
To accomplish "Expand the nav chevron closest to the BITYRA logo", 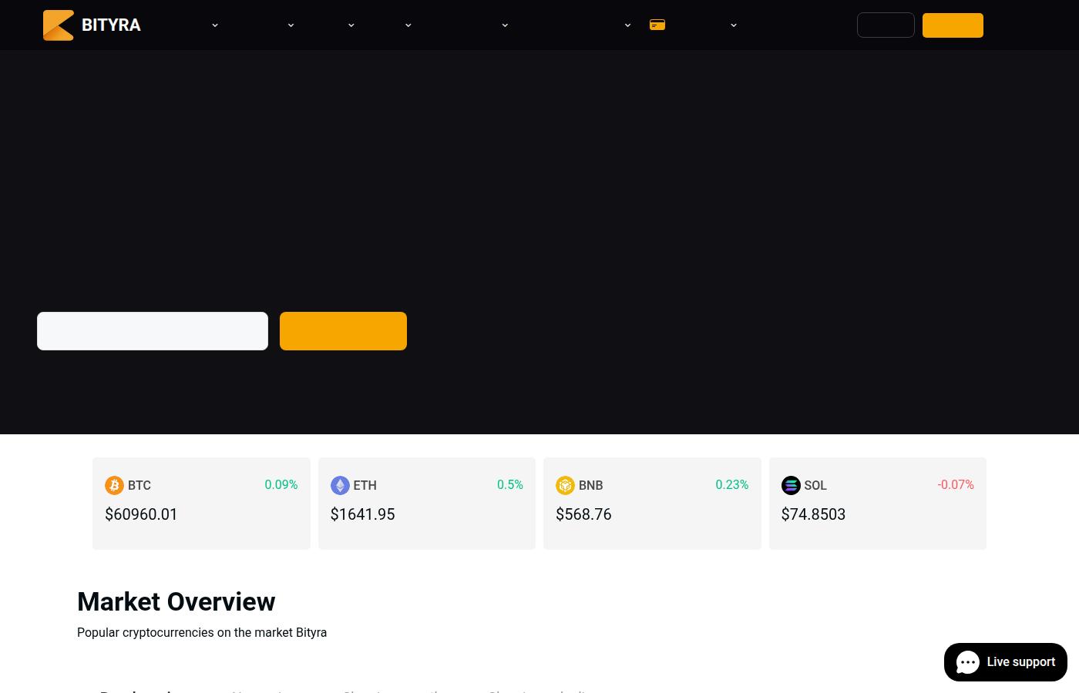I will 215,25.
